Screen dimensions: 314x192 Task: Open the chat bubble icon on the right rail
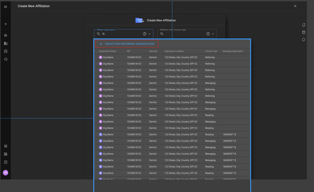point(303,39)
